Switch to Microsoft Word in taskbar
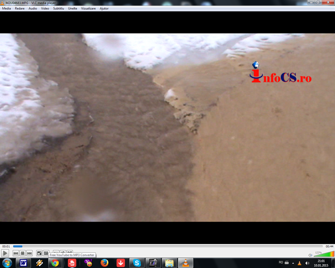The image size is (335, 268). click(23, 263)
